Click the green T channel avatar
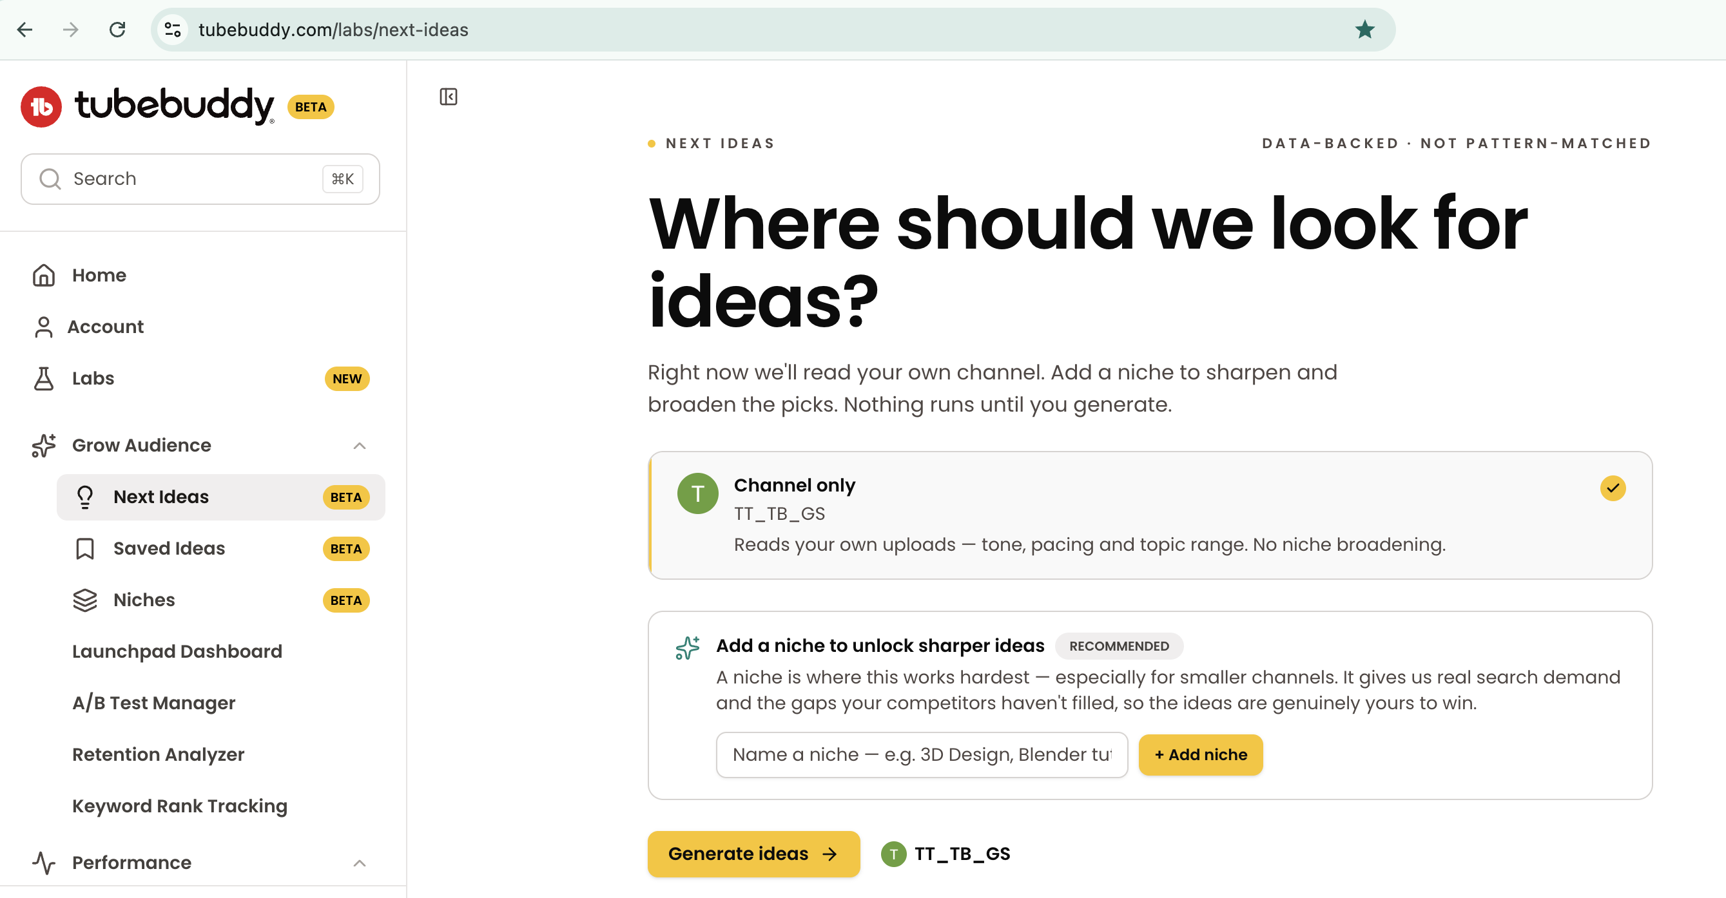This screenshot has height=898, width=1726. (x=697, y=493)
